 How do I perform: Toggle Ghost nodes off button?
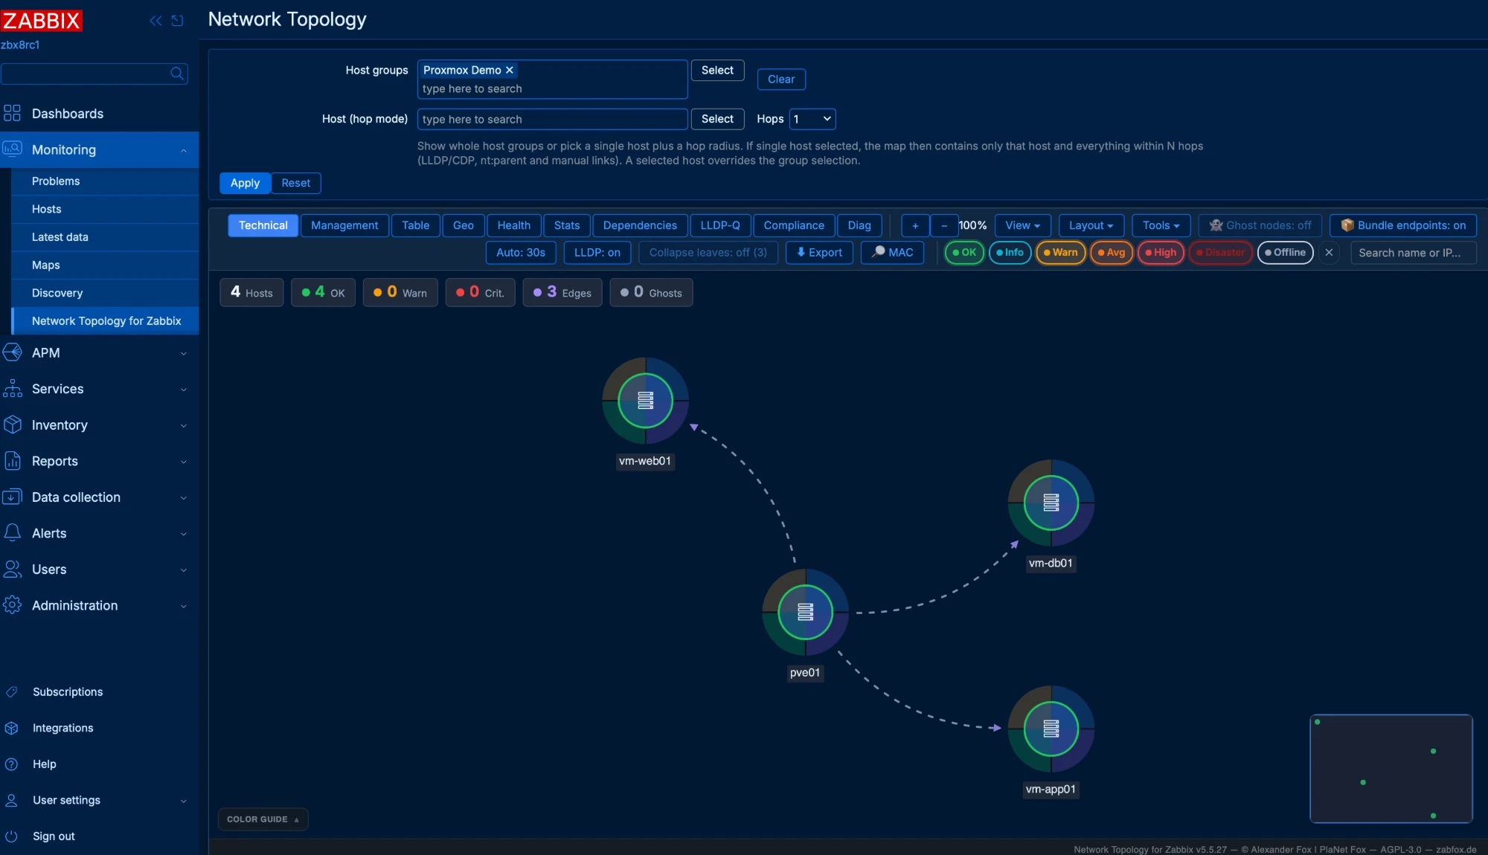click(x=1260, y=226)
